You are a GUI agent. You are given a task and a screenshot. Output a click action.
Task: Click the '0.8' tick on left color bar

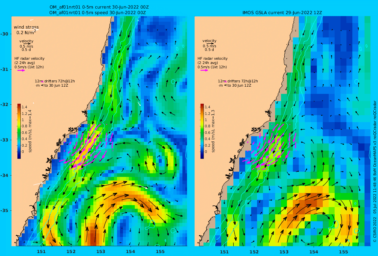(24, 126)
